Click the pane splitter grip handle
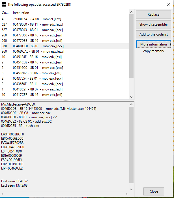This screenshot has width=174, height=198. [x=67, y=101]
